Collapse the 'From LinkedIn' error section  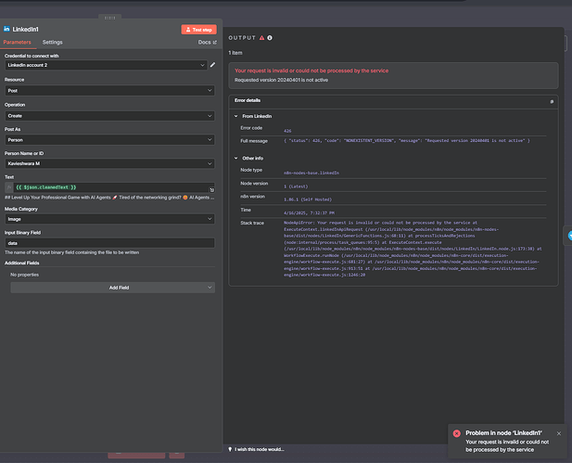click(x=236, y=116)
